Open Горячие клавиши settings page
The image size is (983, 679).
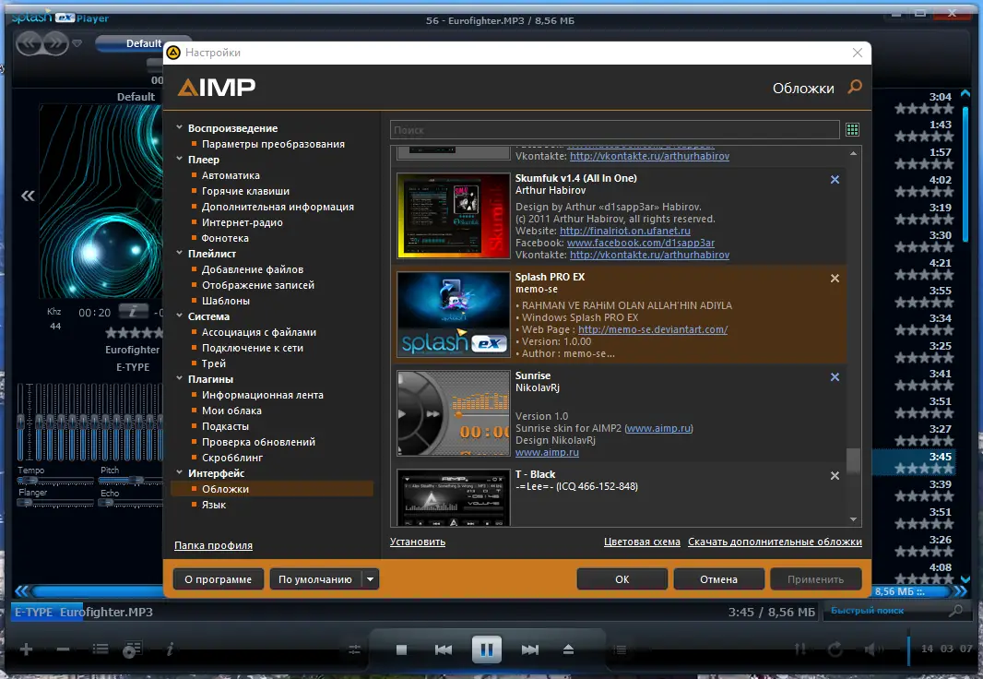point(245,191)
